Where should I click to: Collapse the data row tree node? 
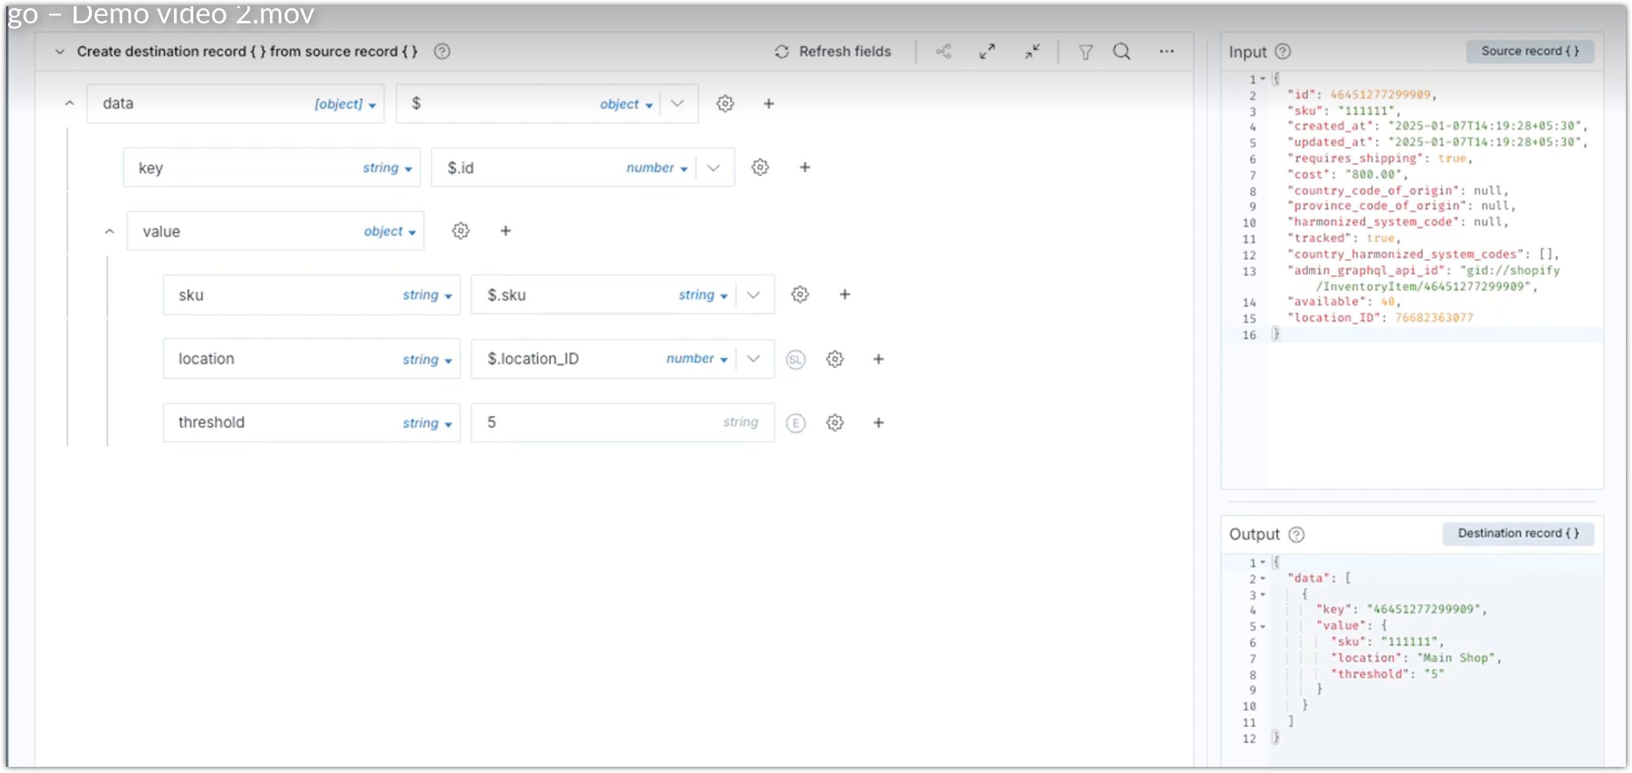(69, 103)
